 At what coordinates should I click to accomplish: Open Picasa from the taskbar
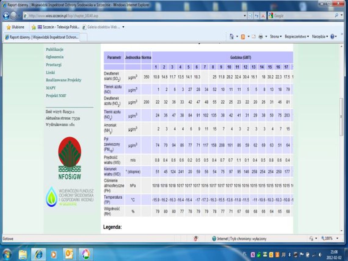tap(86, 254)
